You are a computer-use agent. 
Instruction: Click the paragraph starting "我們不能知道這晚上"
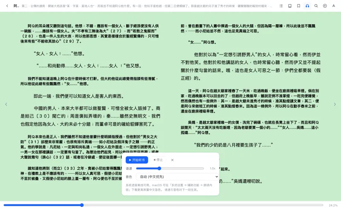coord(89,81)
